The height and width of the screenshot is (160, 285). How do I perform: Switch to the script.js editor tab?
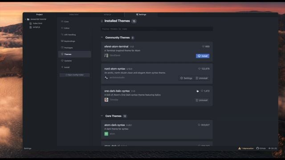point(107,15)
